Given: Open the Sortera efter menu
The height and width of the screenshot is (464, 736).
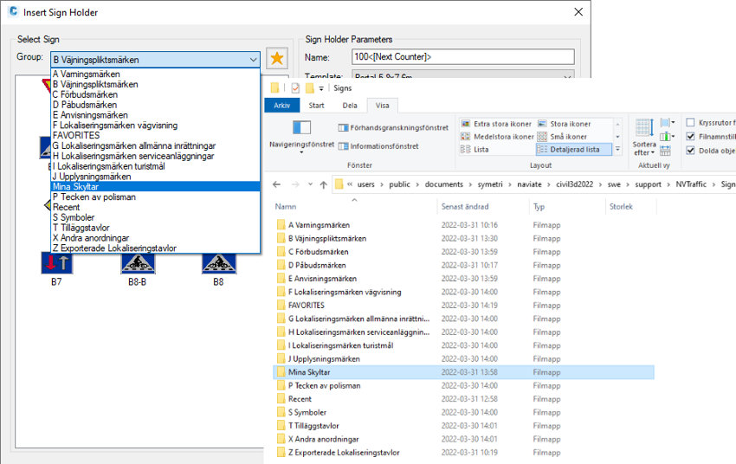Looking at the screenshot, I should click(x=644, y=137).
